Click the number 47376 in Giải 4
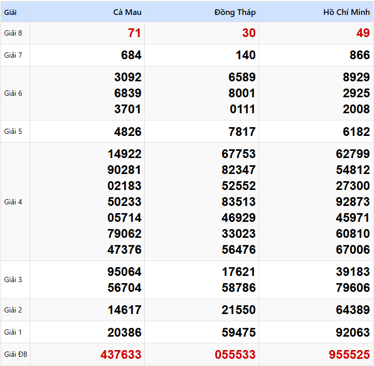The width and height of the screenshot is (374, 366). pyautogui.click(x=125, y=250)
